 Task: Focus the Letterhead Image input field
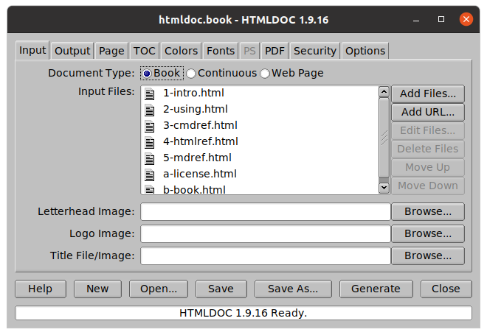tap(266, 211)
